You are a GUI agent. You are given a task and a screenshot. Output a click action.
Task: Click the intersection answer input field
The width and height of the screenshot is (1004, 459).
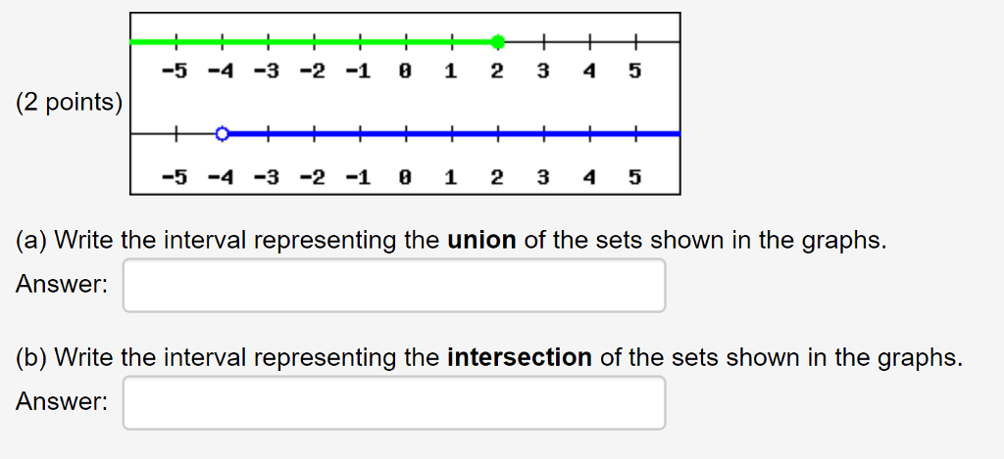393,402
